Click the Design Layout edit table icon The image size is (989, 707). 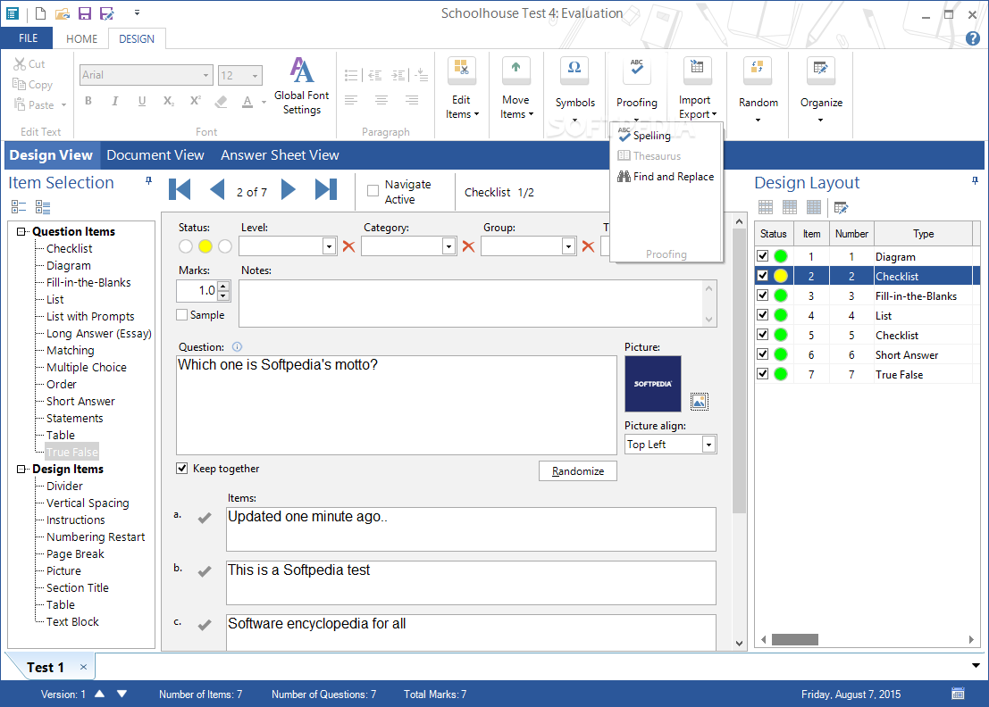click(x=842, y=207)
